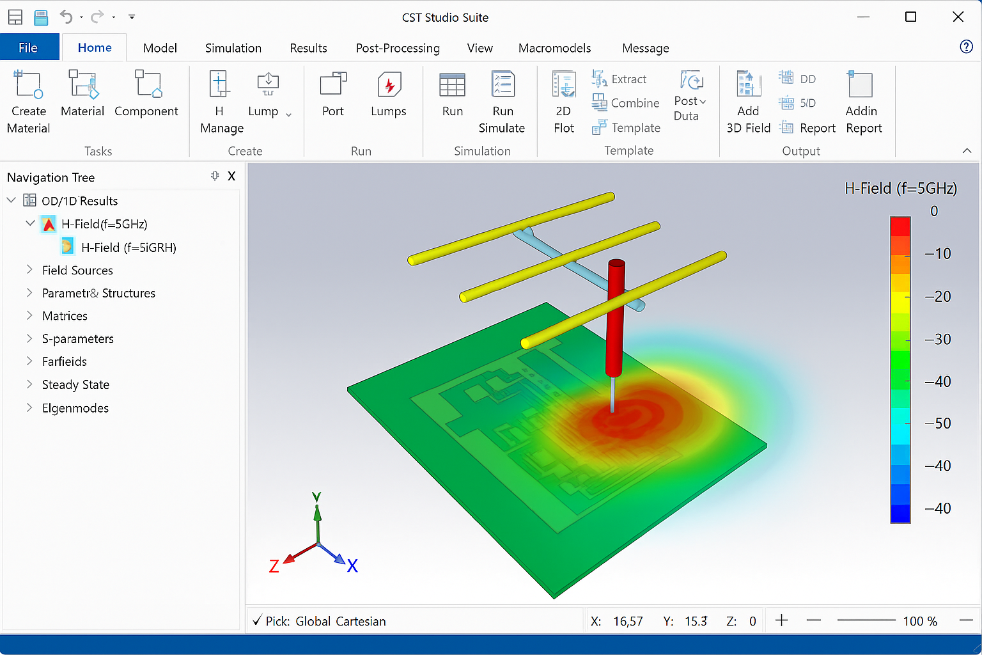Click the Redo arrow icon
The height and width of the screenshot is (655, 982).
click(x=97, y=17)
